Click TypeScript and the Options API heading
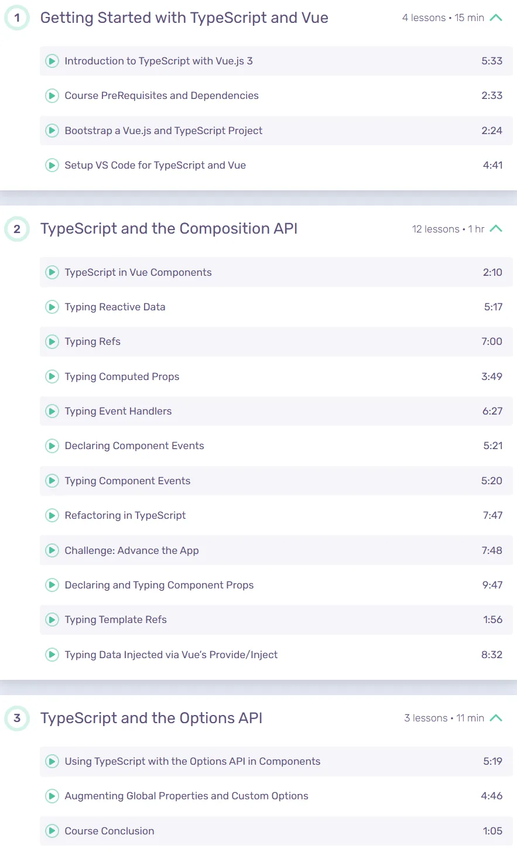 (152, 718)
